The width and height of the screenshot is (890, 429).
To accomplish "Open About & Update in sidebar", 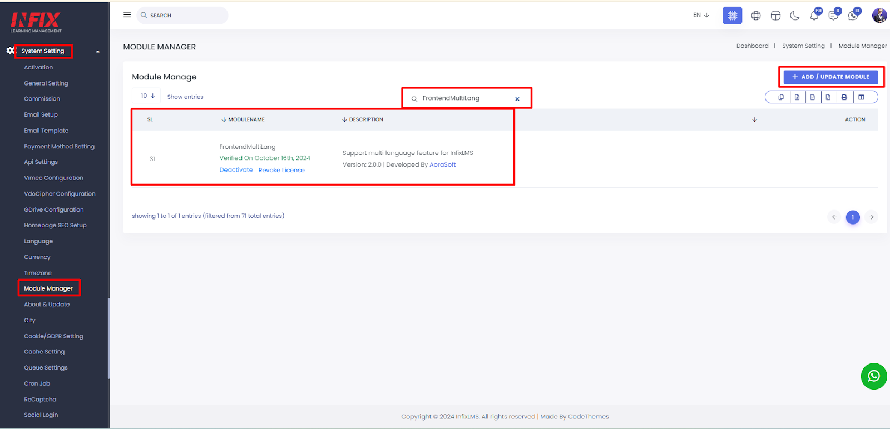I will point(47,305).
